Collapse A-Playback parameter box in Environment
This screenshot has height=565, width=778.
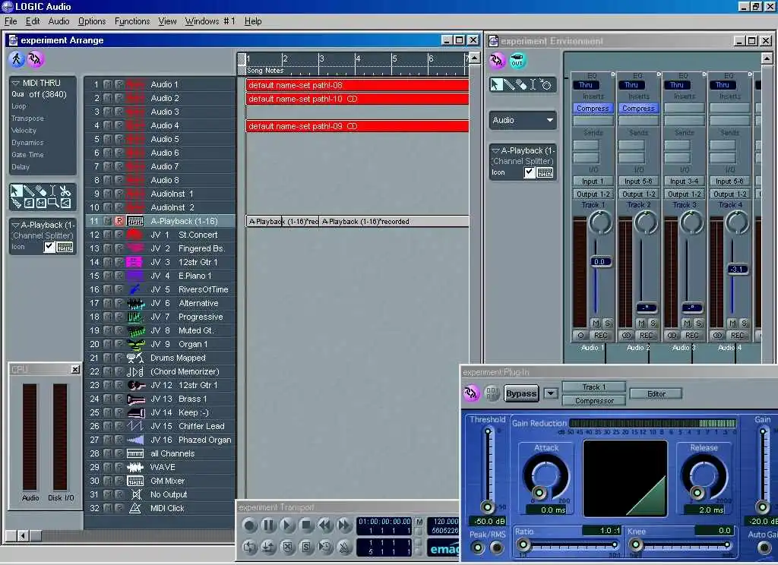[x=495, y=150]
